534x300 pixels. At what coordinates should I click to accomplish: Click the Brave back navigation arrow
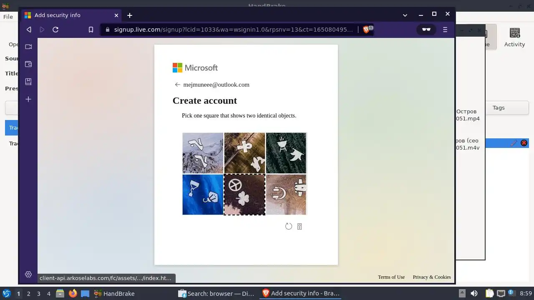(29, 30)
